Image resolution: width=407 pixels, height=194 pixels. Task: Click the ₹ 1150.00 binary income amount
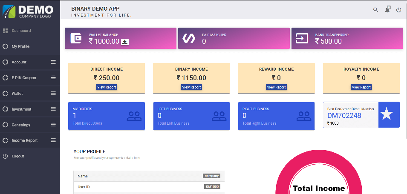click(x=191, y=78)
